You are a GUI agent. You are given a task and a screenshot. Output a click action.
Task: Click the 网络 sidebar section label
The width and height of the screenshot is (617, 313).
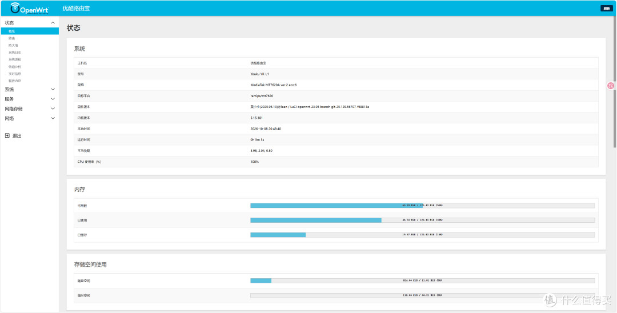pos(9,118)
